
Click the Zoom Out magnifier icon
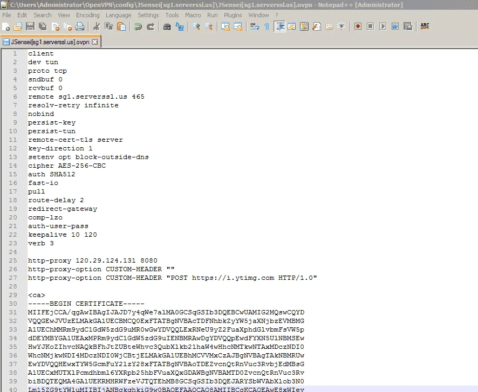click(x=208, y=26)
